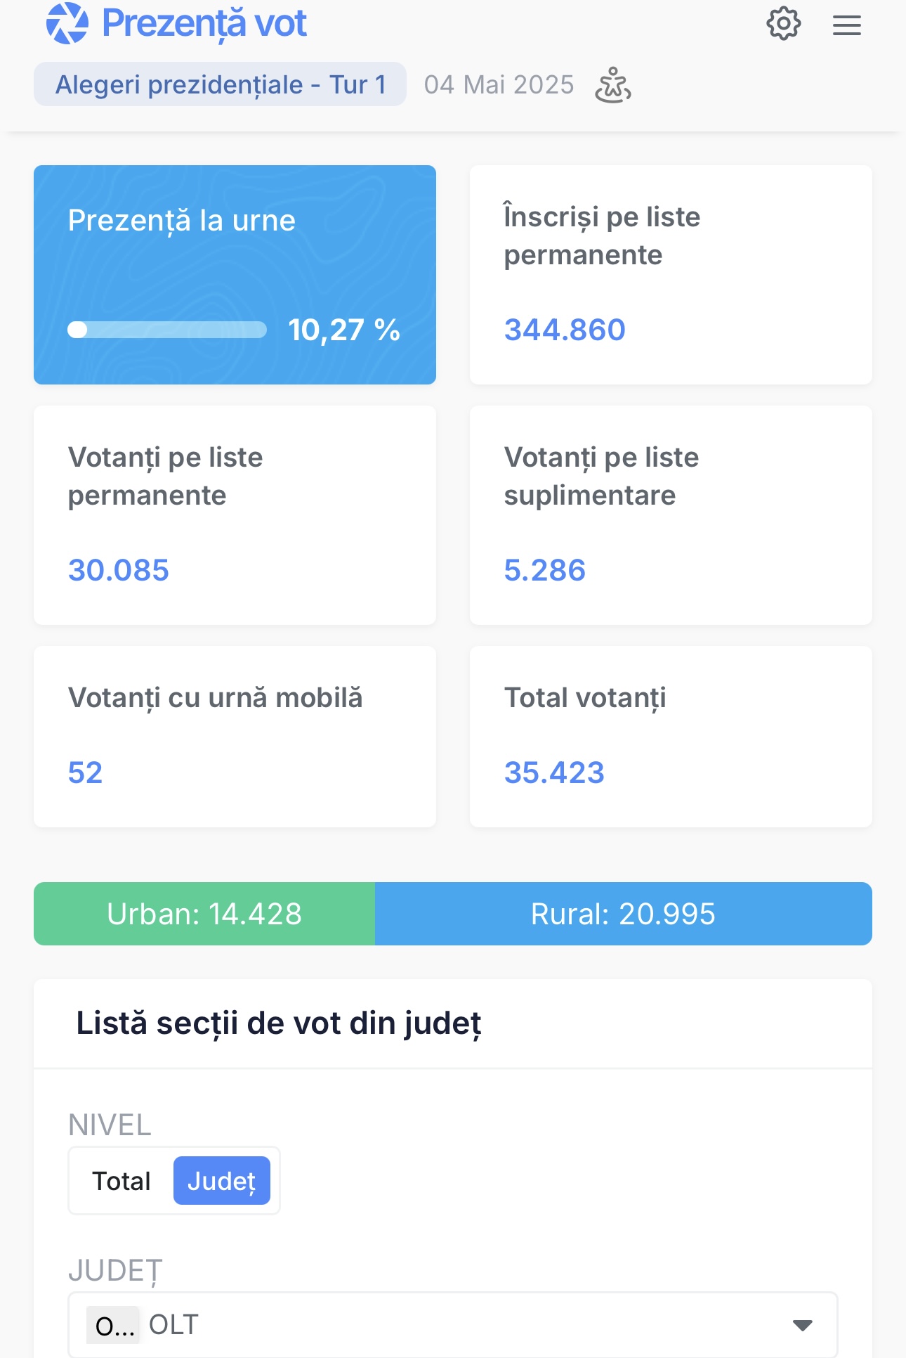Click the Prezență vot aperture logo
The height and width of the screenshot is (1358, 906).
(67, 23)
